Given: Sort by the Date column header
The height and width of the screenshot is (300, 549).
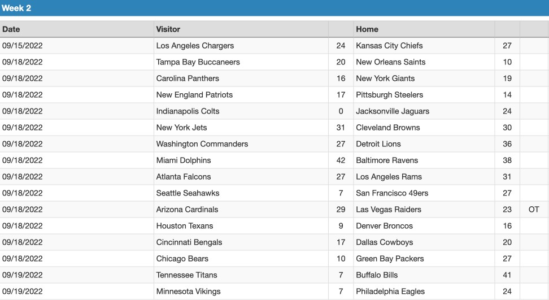Looking at the screenshot, I should [77, 29].
